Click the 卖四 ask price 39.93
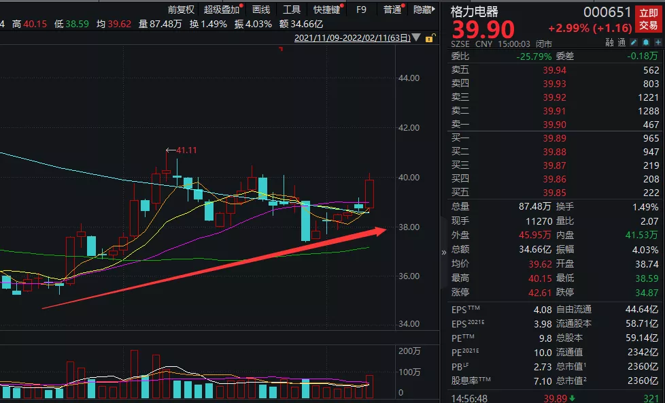 click(554, 84)
